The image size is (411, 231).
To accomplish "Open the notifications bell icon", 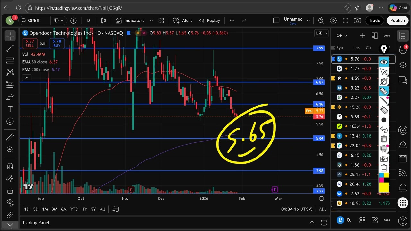I will [403, 188].
